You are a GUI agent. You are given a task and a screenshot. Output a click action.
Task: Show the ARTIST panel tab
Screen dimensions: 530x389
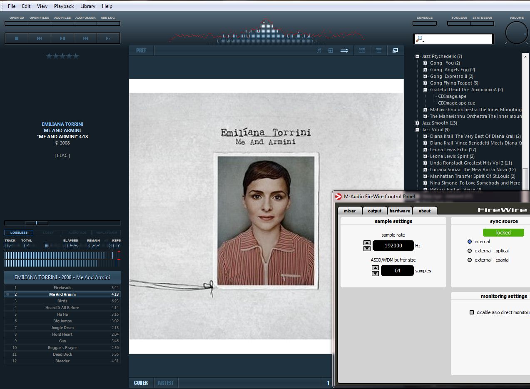(x=166, y=383)
